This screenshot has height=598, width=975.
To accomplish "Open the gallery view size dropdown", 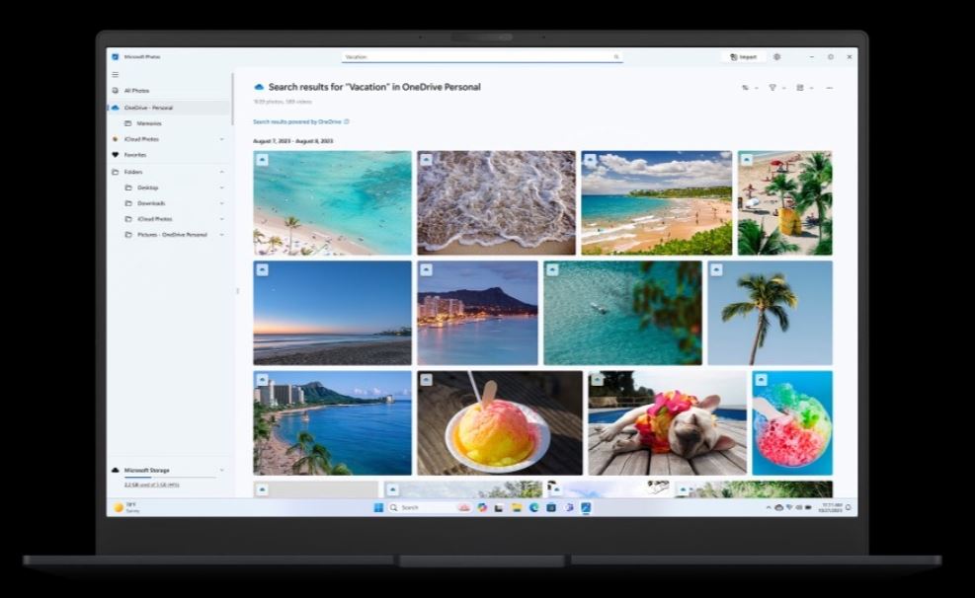I will (x=803, y=88).
